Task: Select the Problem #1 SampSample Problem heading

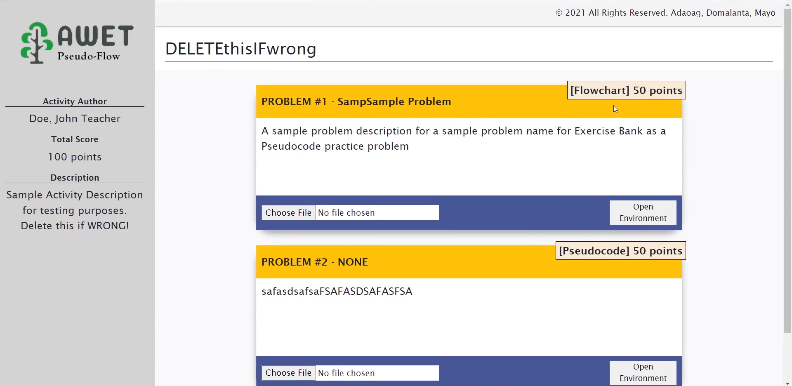Action: tap(356, 102)
